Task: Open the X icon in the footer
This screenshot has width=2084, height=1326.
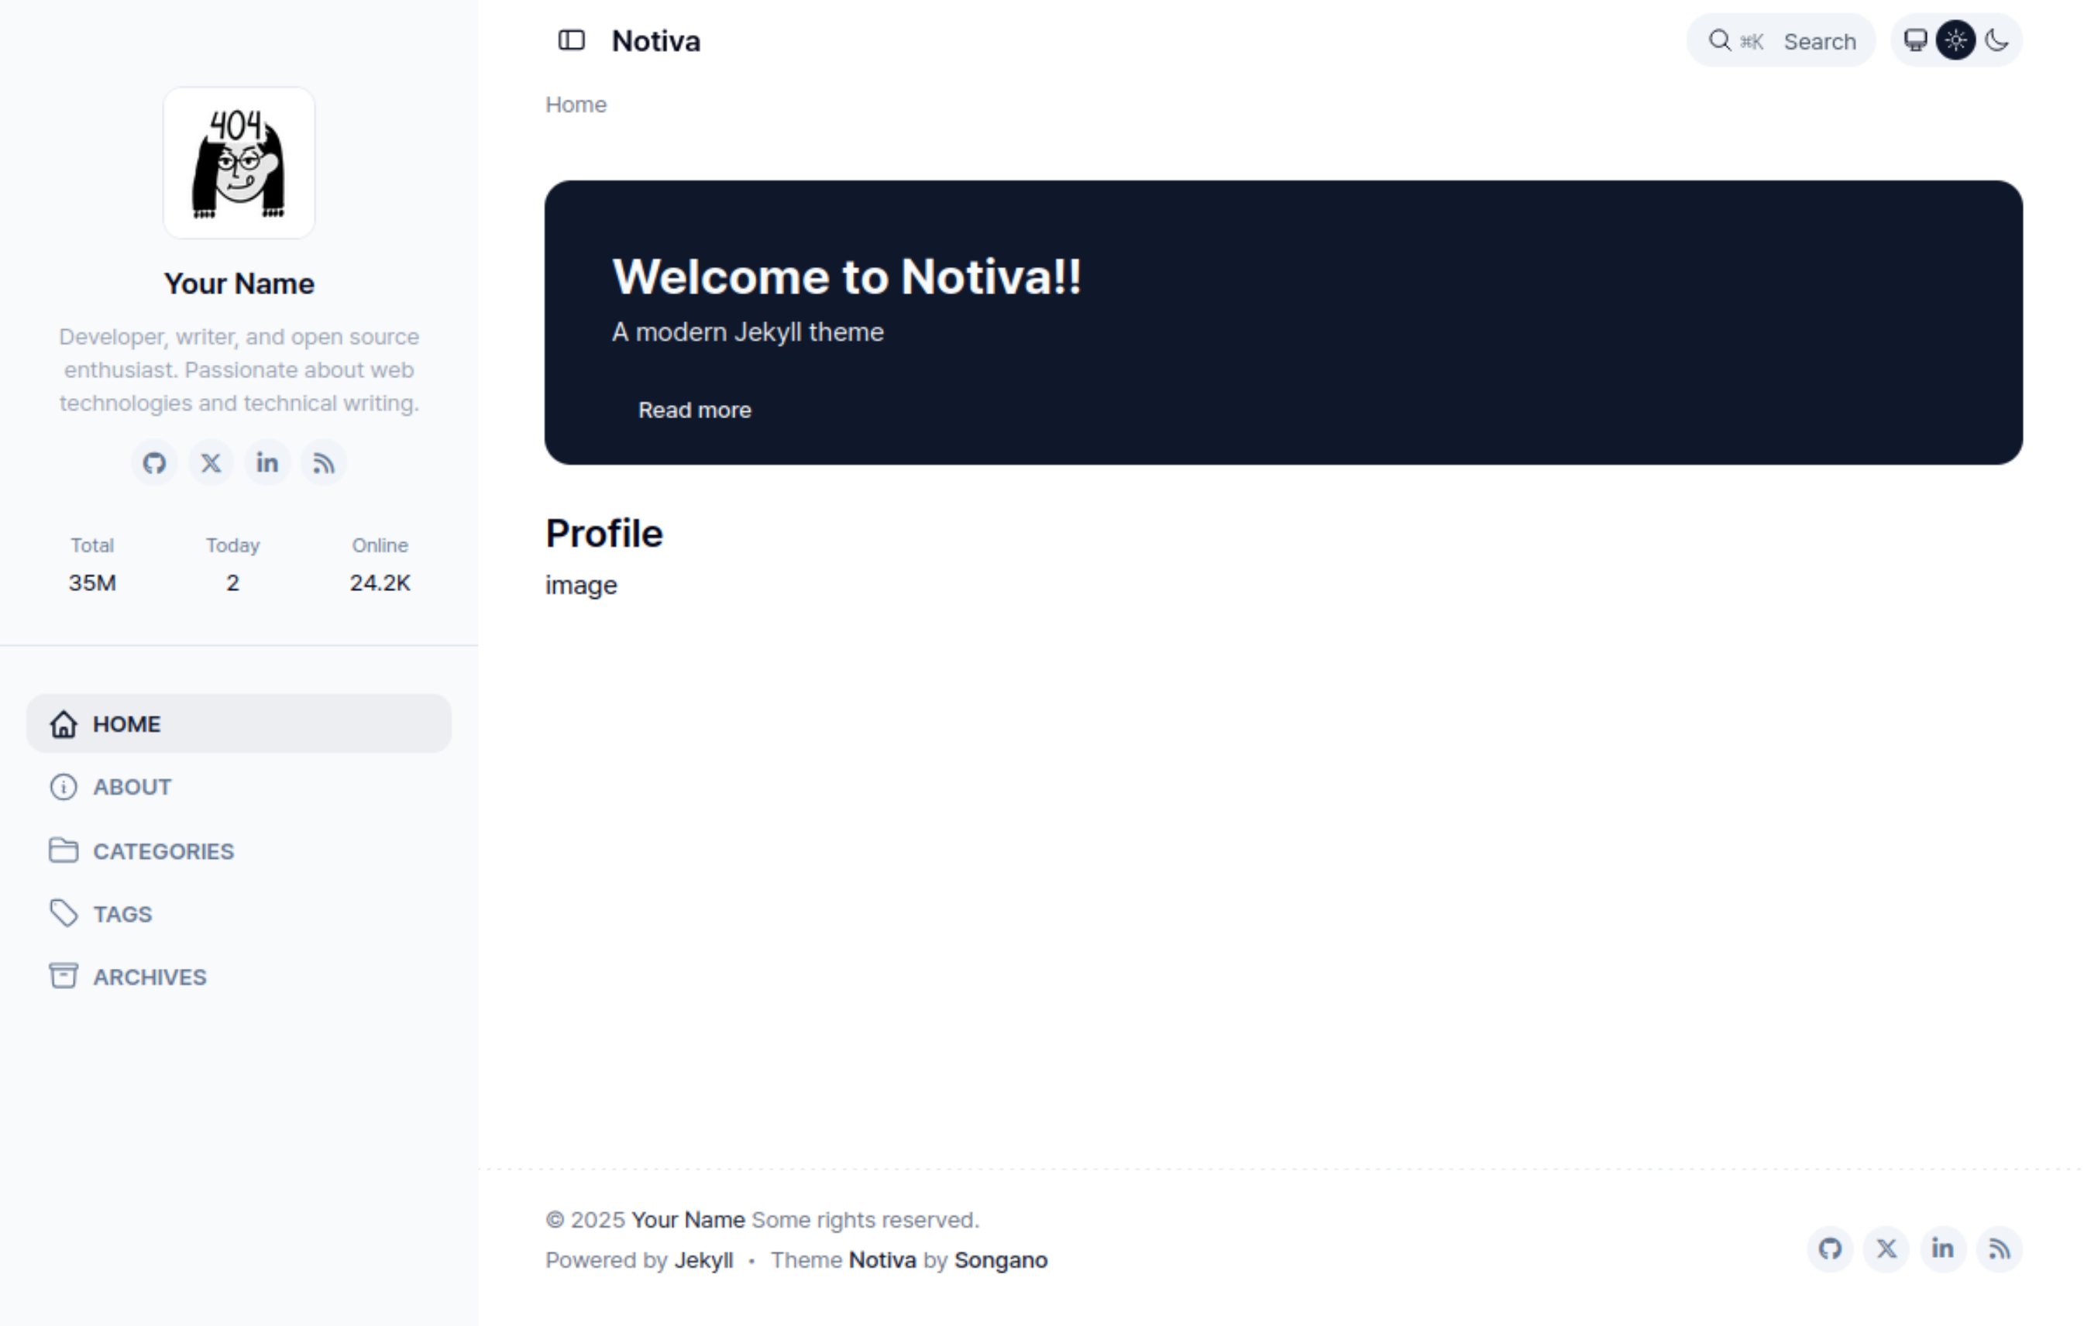Action: tap(1886, 1249)
